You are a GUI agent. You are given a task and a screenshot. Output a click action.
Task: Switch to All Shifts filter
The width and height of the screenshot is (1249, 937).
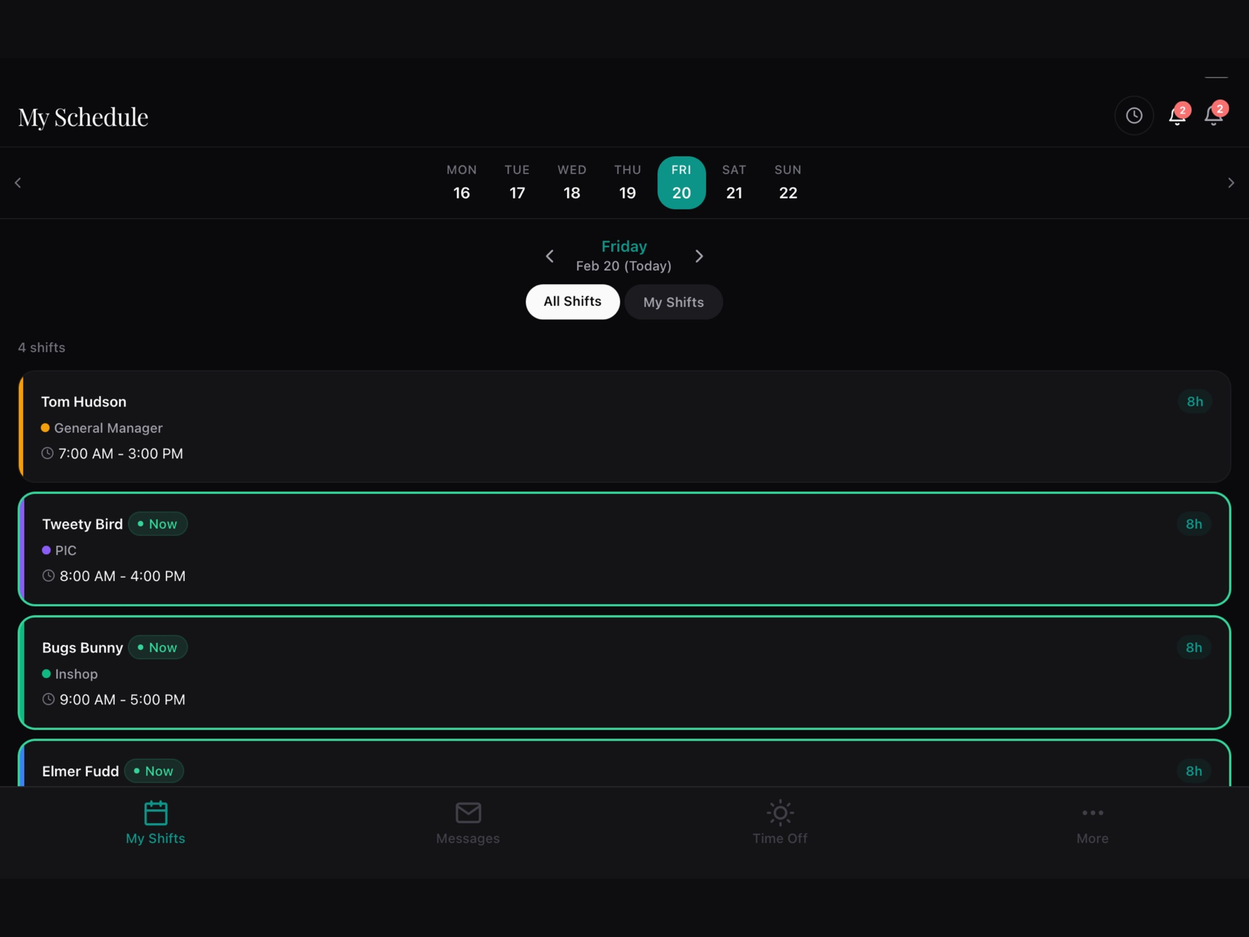click(x=572, y=302)
